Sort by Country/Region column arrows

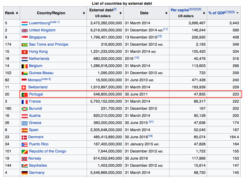[84, 13]
